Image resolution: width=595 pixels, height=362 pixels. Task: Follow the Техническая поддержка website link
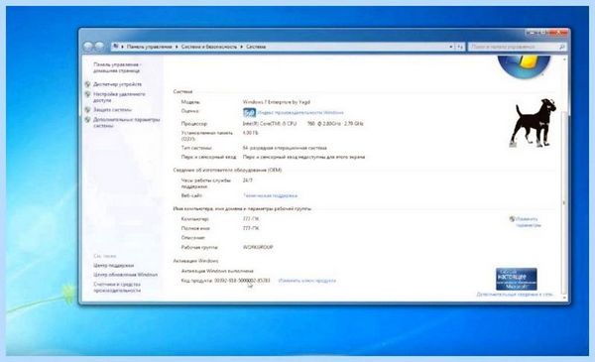tap(270, 195)
